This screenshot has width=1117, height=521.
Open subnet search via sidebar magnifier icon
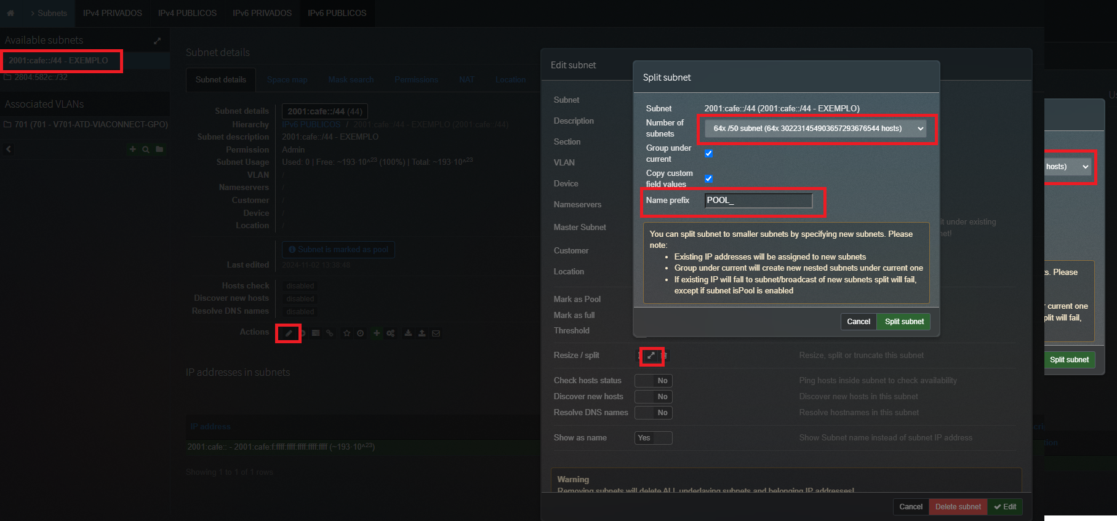click(x=146, y=149)
